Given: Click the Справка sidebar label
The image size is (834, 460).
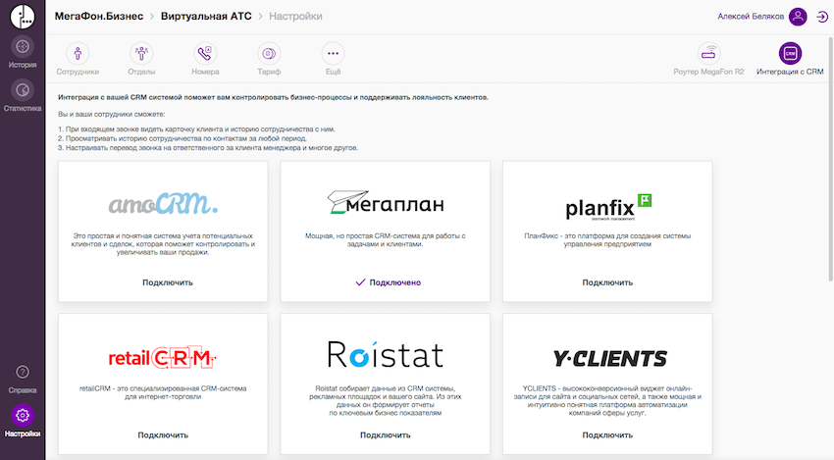Looking at the screenshot, I should click(x=23, y=390).
